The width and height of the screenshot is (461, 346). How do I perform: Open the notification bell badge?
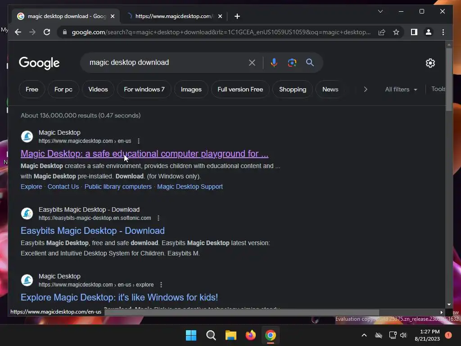[x=448, y=335]
